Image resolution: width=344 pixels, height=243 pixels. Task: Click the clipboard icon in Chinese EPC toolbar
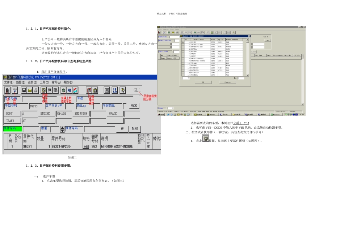95,90
